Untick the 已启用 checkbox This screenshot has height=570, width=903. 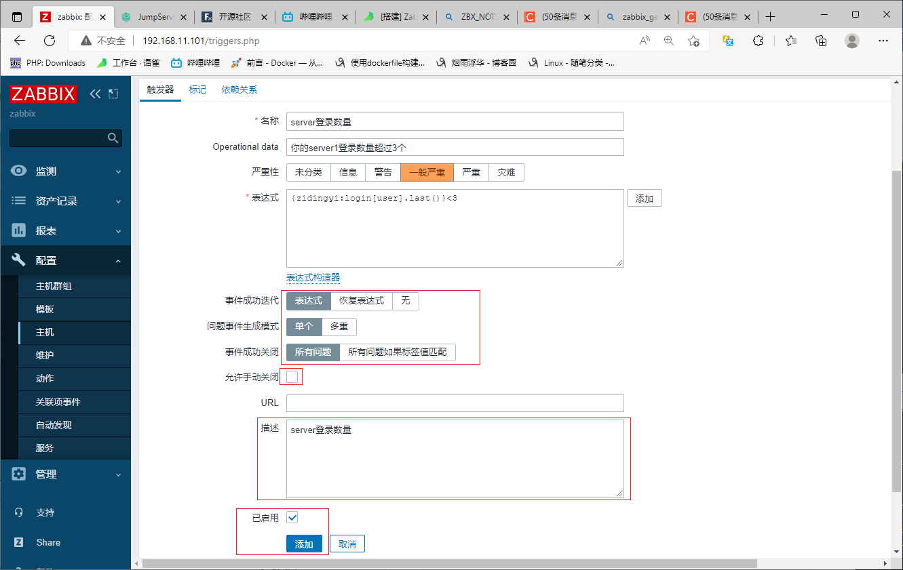(x=292, y=518)
